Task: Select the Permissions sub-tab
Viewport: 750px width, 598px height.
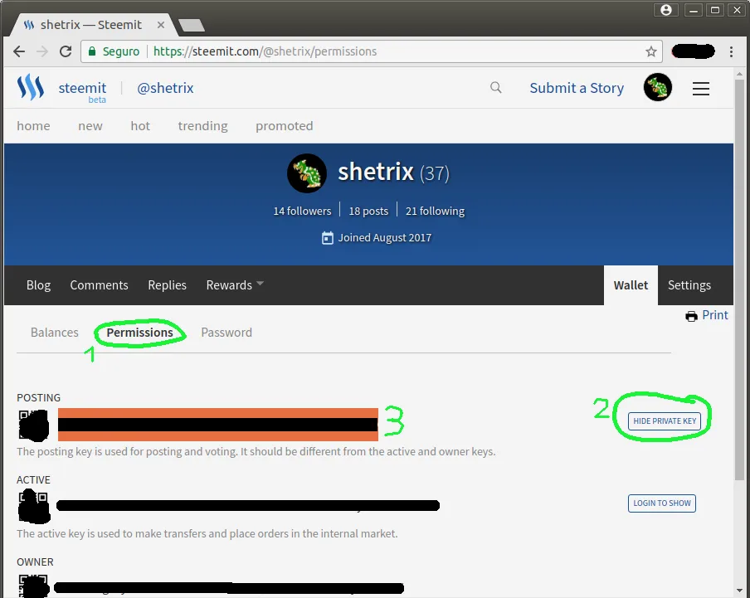Action: click(139, 333)
